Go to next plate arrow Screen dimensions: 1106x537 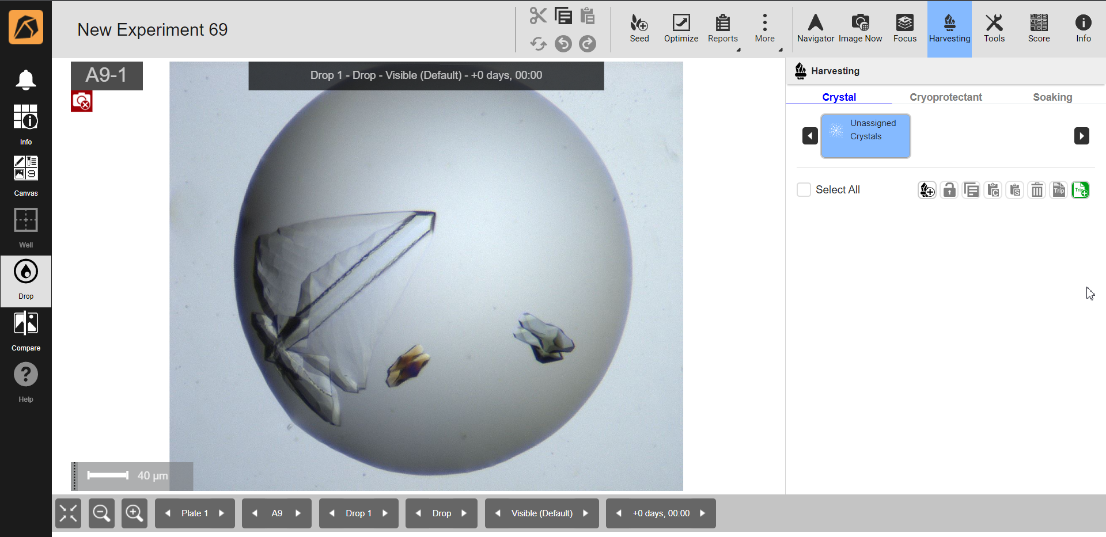[x=221, y=513]
